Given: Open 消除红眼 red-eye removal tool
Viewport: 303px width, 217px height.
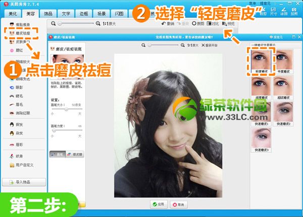Looking at the screenshot, I should [x=20, y=113].
